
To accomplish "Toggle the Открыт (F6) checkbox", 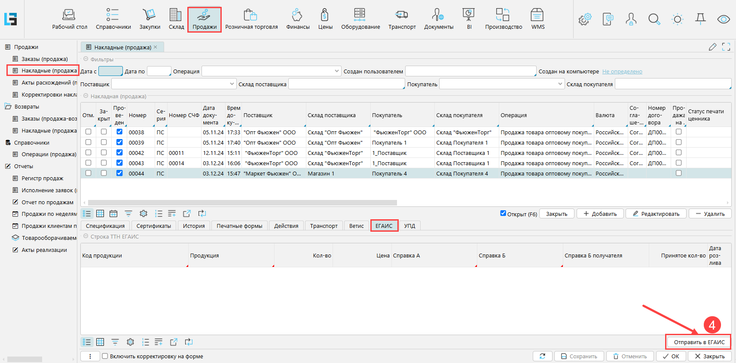I will tap(503, 213).
